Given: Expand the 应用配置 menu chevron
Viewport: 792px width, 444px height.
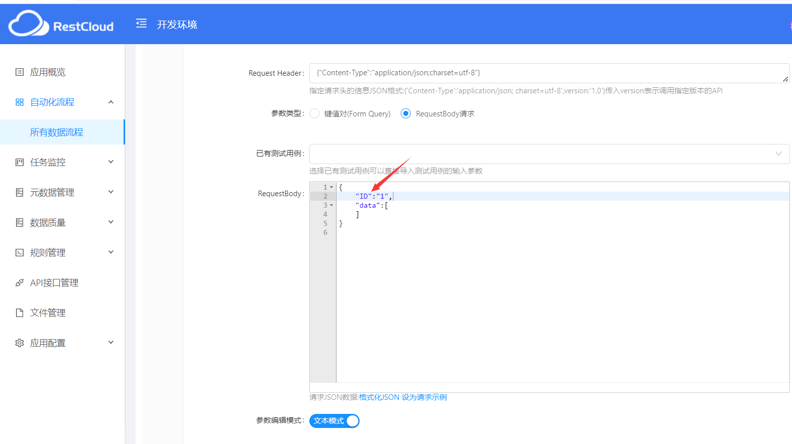Looking at the screenshot, I should click(x=111, y=343).
